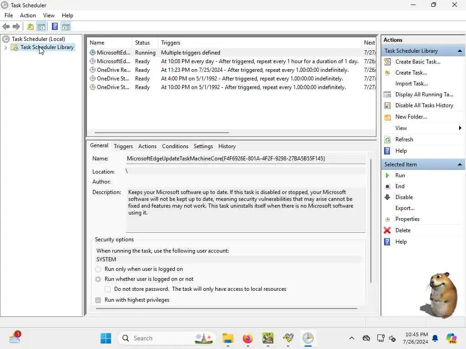
Task: Open the weather widget on taskbar
Action: (14, 338)
